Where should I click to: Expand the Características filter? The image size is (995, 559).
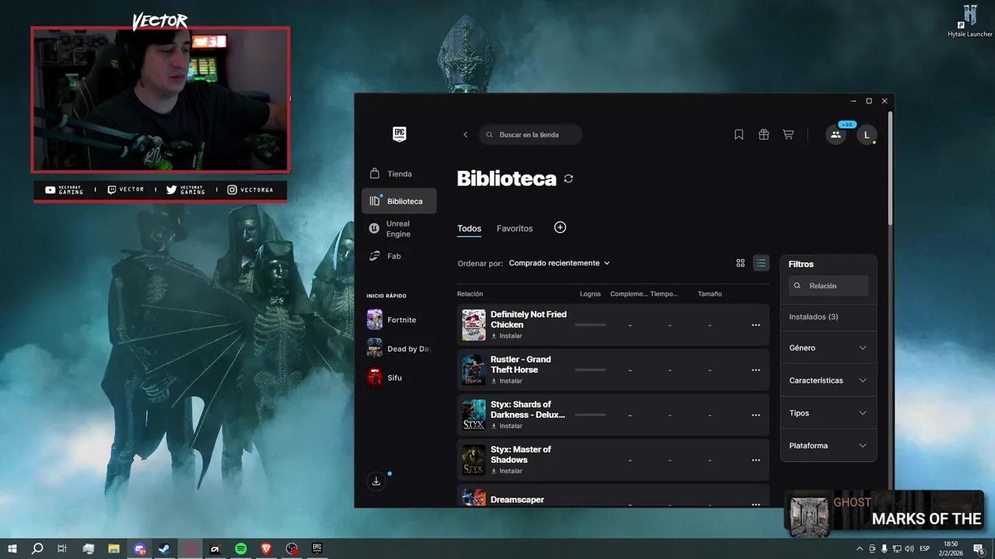[x=829, y=380]
